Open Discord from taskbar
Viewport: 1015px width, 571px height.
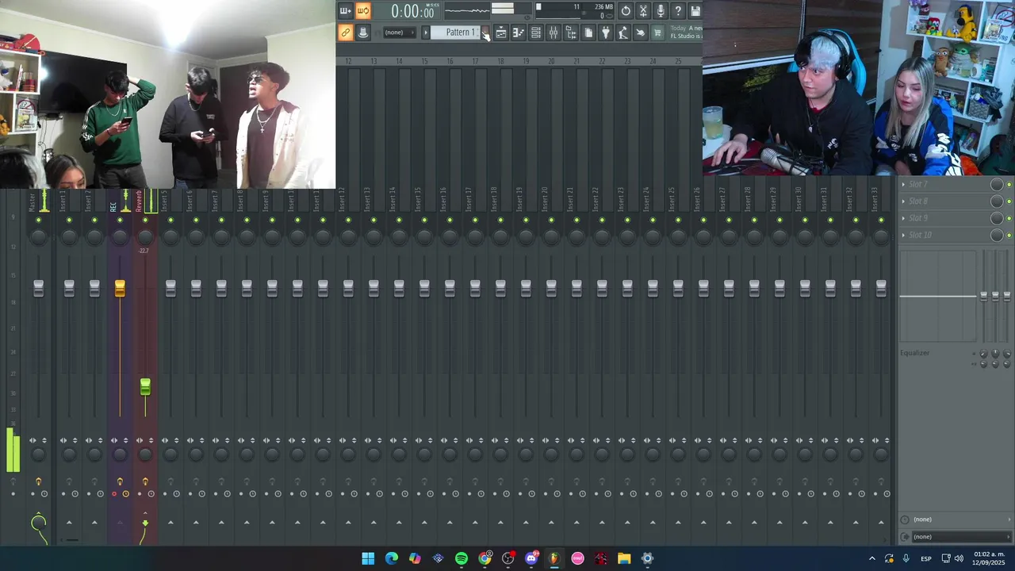pos(531,558)
